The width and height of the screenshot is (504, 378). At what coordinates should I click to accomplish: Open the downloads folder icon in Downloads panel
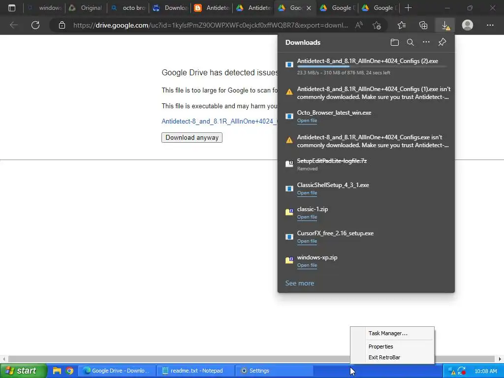click(x=394, y=42)
